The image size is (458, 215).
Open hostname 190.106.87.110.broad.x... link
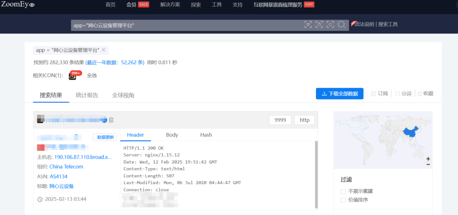(x=83, y=157)
